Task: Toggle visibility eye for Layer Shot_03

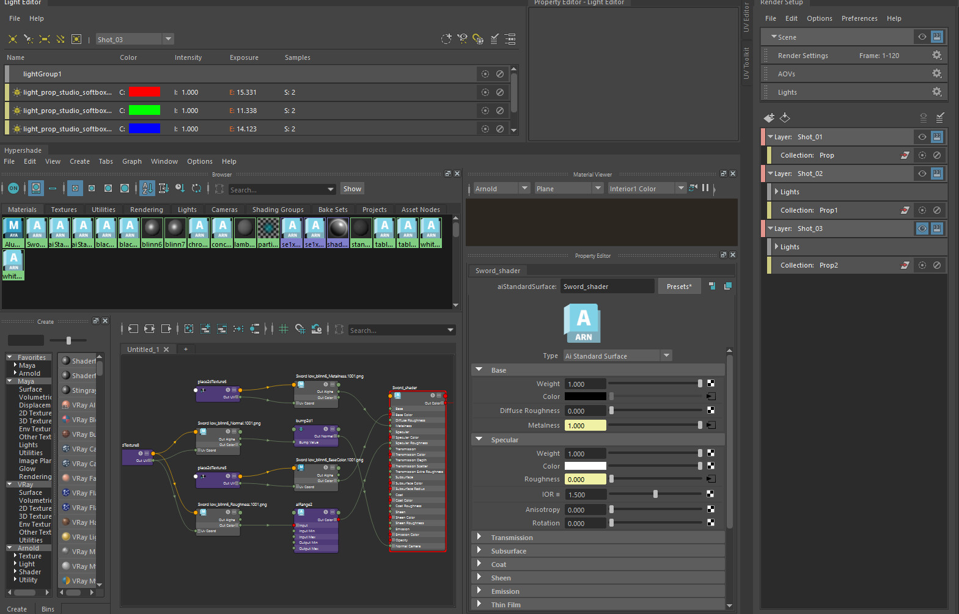Action: pyautogui.click(x=922, y=228)
